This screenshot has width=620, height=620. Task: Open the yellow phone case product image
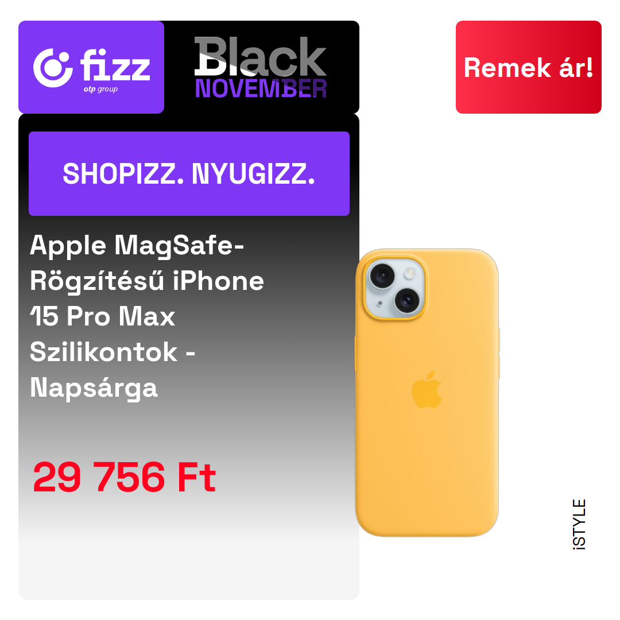[x=427, y=393]
